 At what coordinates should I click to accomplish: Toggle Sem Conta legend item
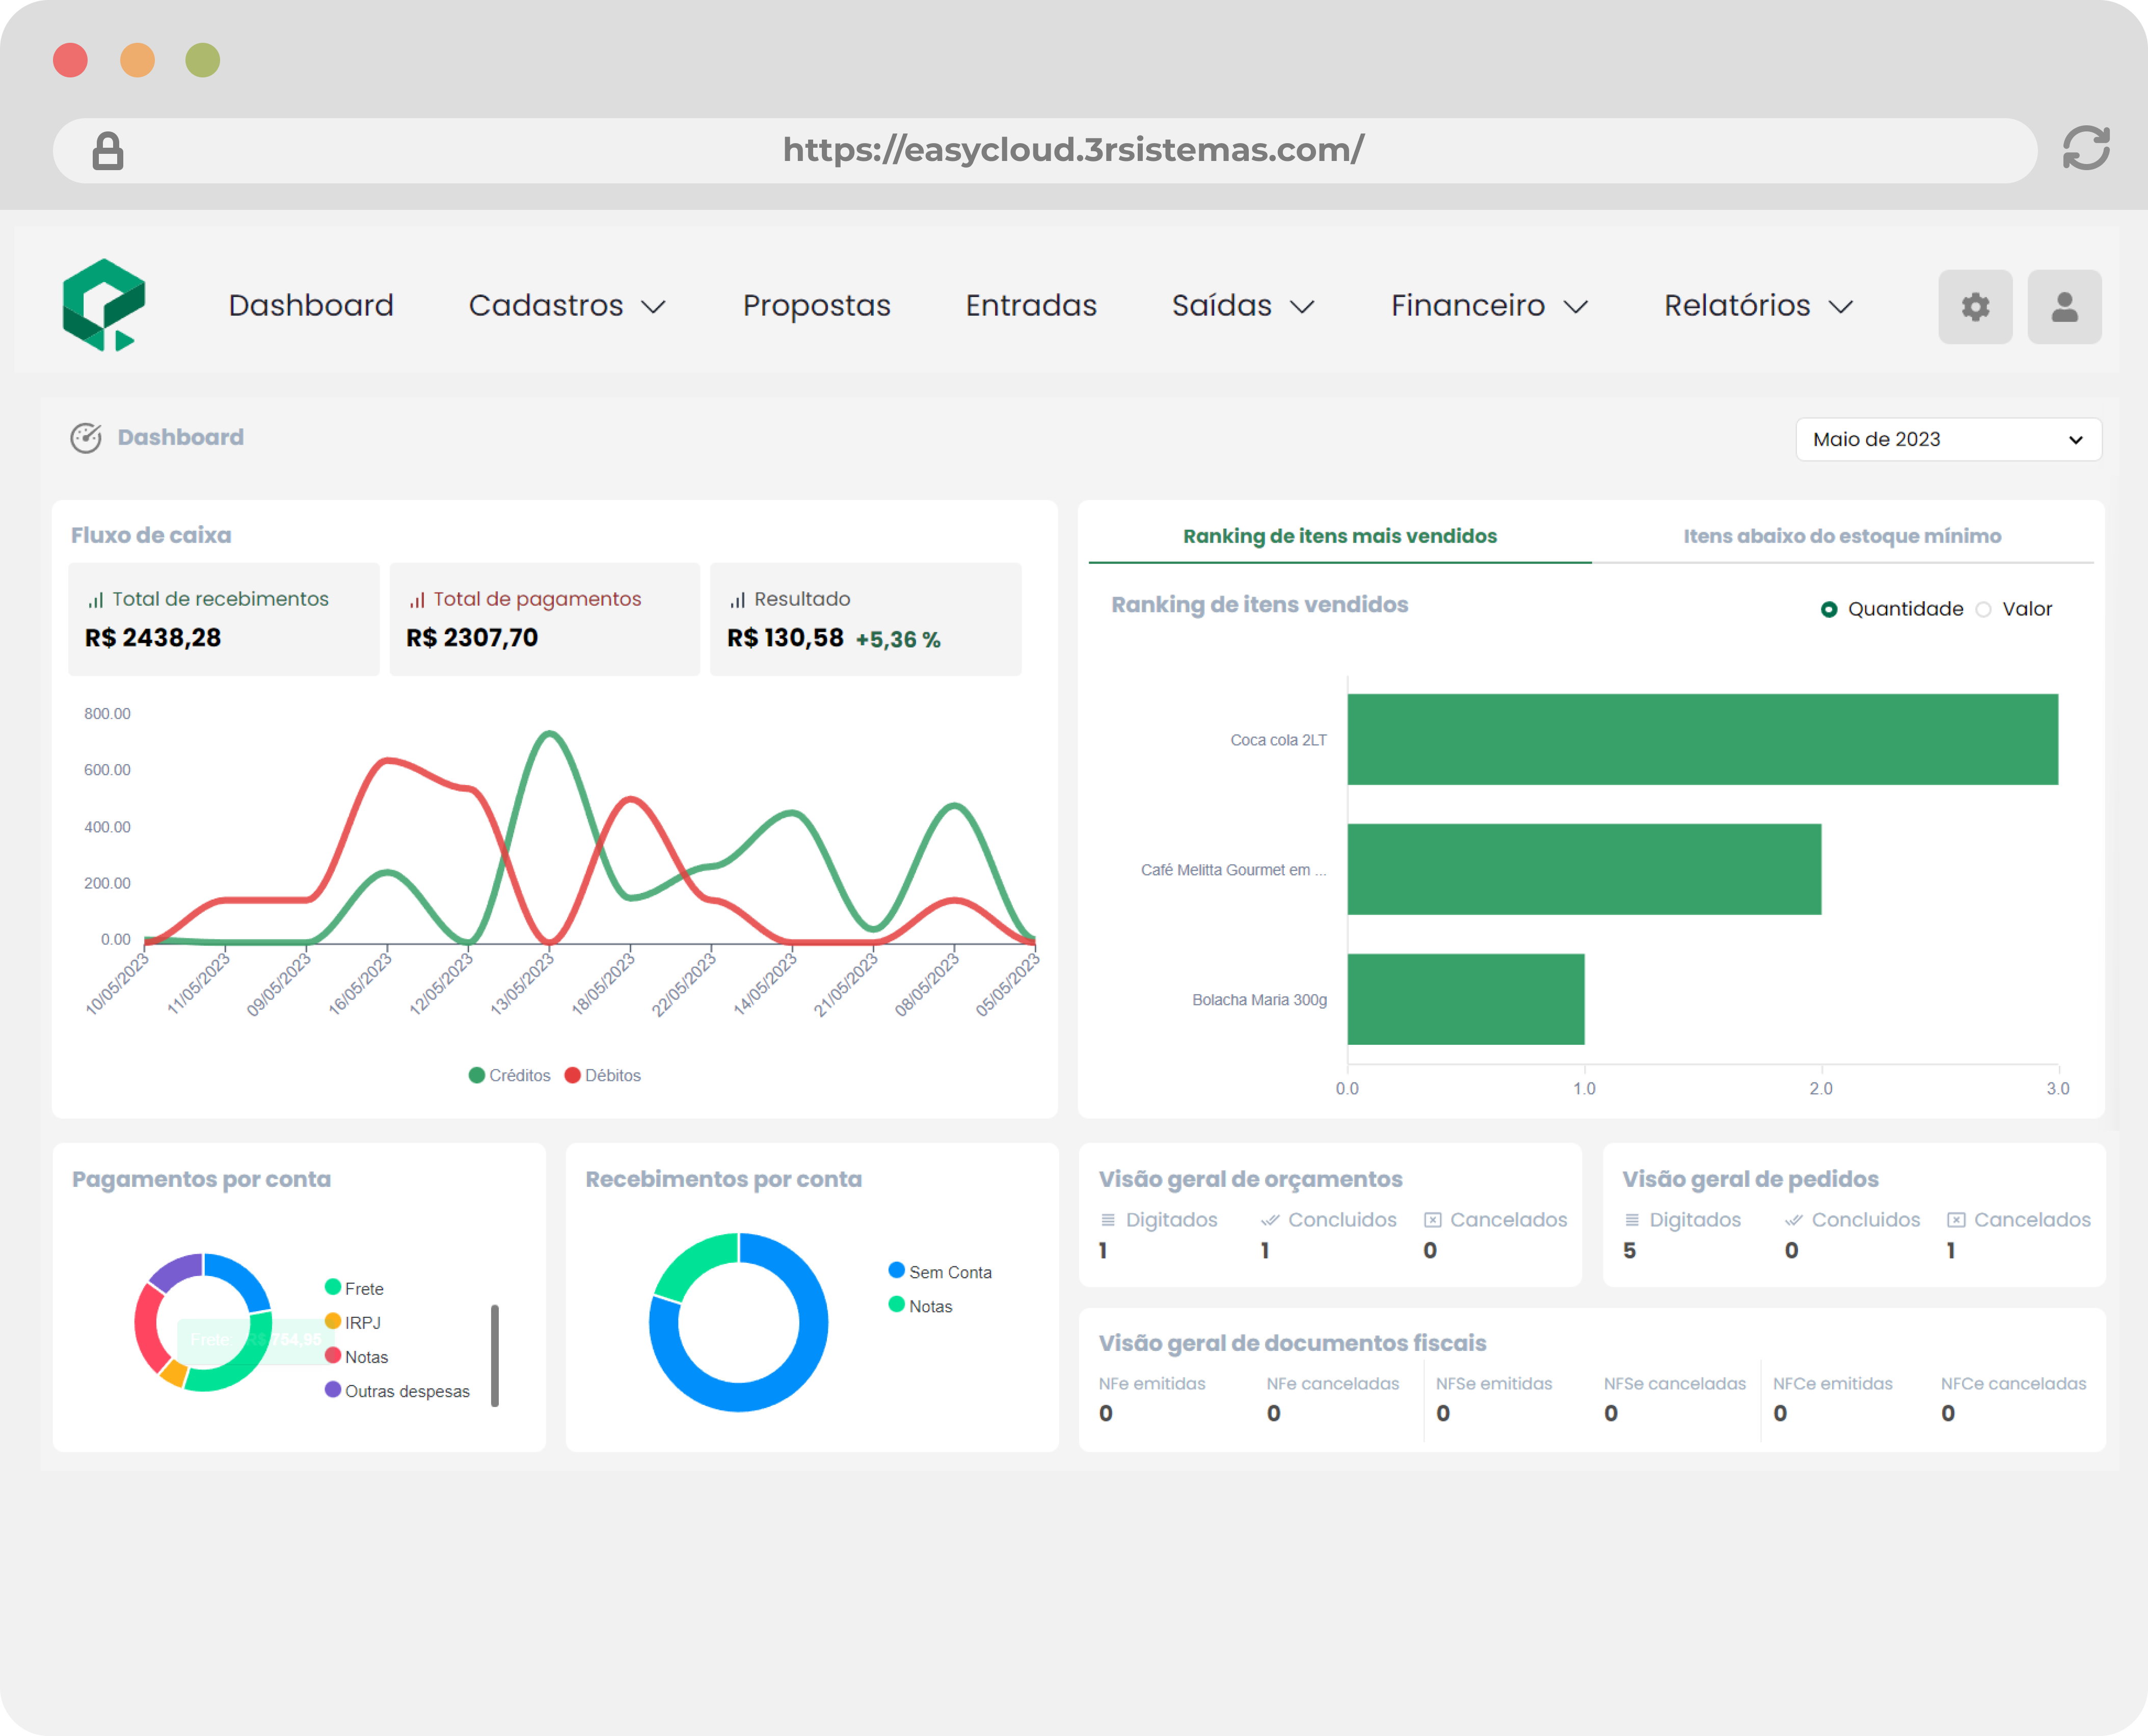941,1271
